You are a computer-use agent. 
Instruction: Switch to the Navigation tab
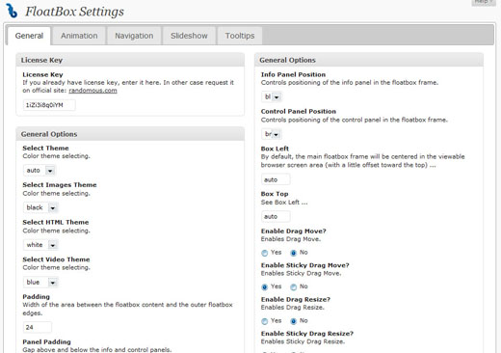click(x=134, y=36)
